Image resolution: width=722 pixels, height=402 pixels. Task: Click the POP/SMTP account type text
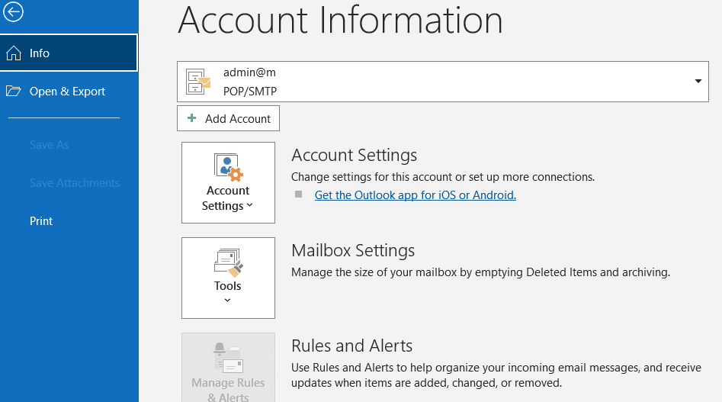[250, 92]
